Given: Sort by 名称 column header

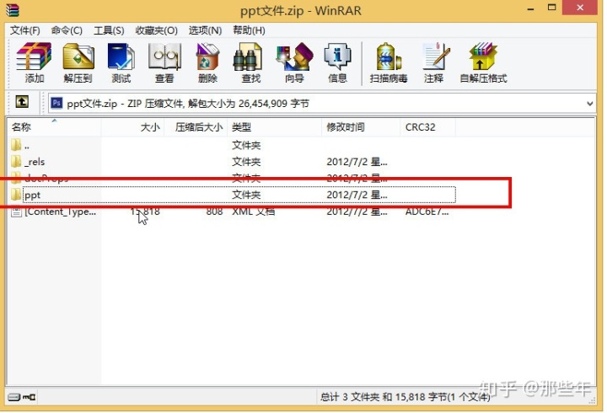Looking at the screenshot, I should point(54,127).
